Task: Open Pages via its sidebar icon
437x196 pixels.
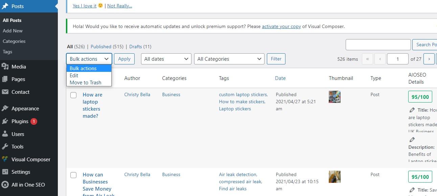Action: pos(5,79)
